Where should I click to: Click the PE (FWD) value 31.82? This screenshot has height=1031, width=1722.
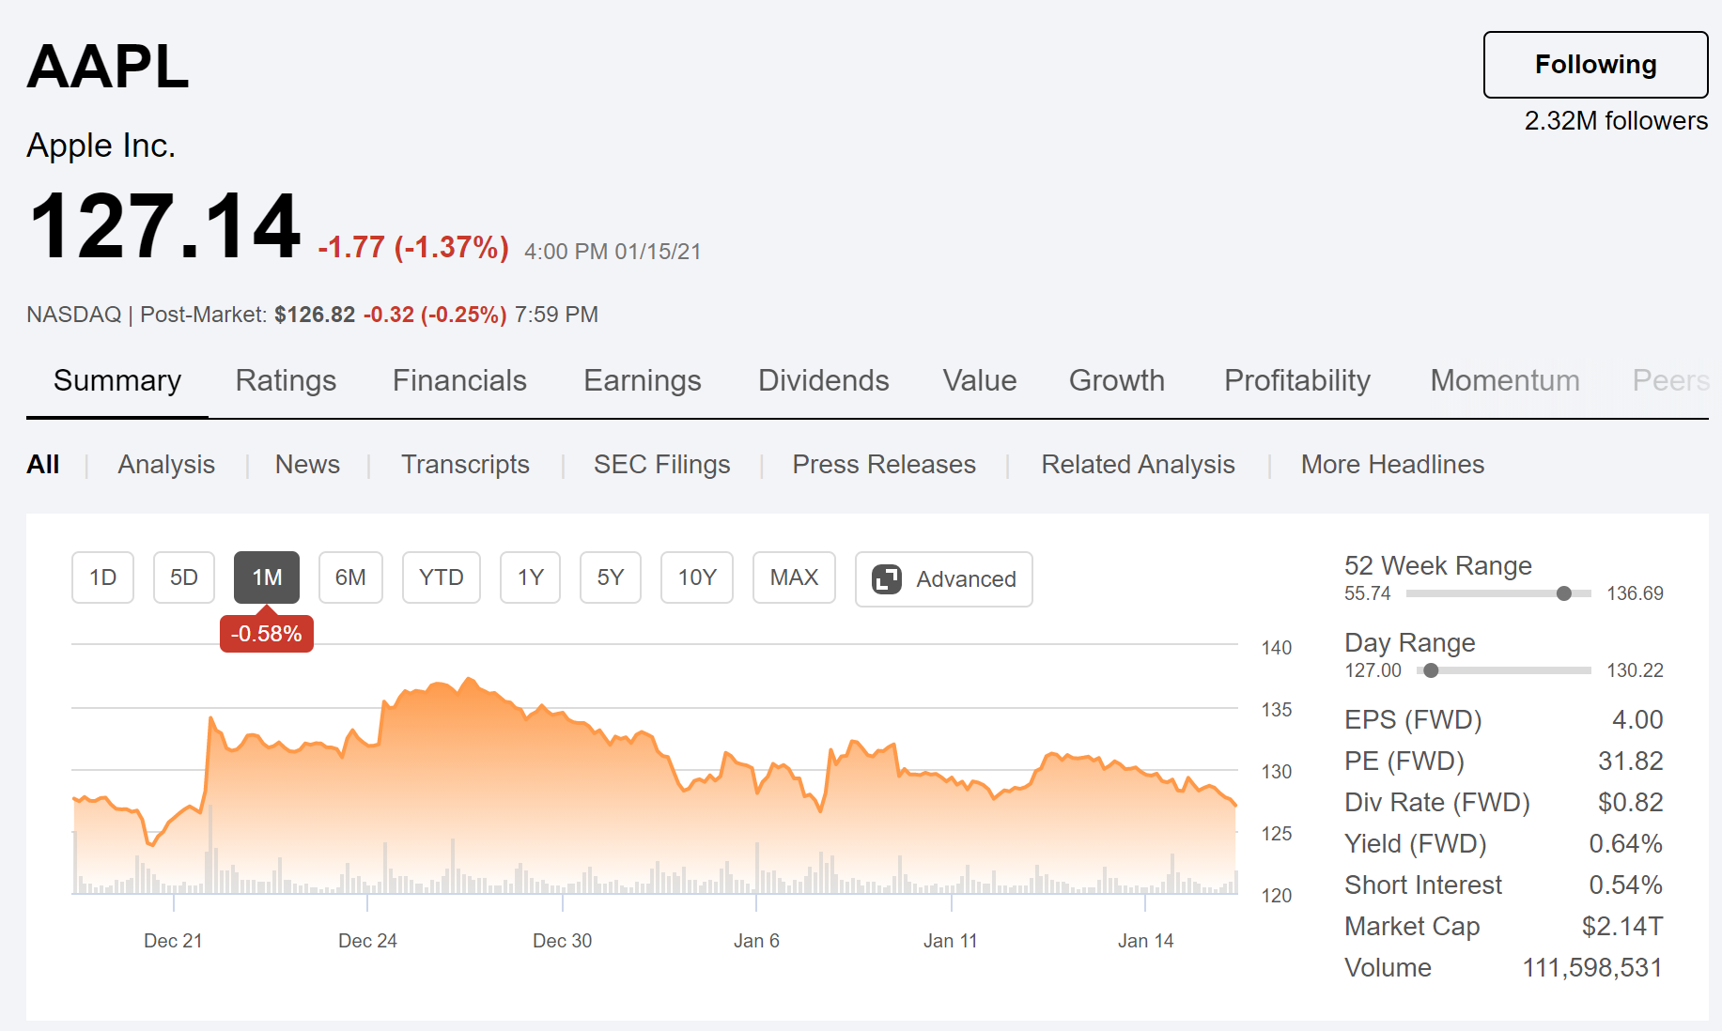1631,762
